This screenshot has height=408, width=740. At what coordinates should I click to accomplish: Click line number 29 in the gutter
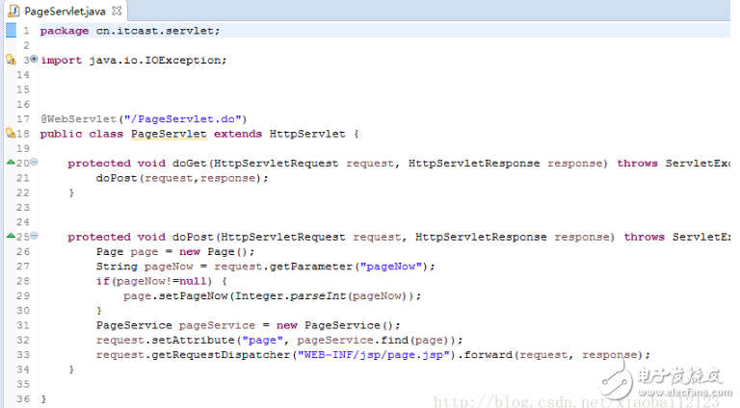23,295
